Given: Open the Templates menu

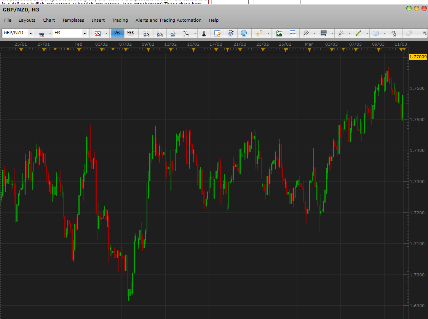Looking at the screenshot, I should coord(73,20).
